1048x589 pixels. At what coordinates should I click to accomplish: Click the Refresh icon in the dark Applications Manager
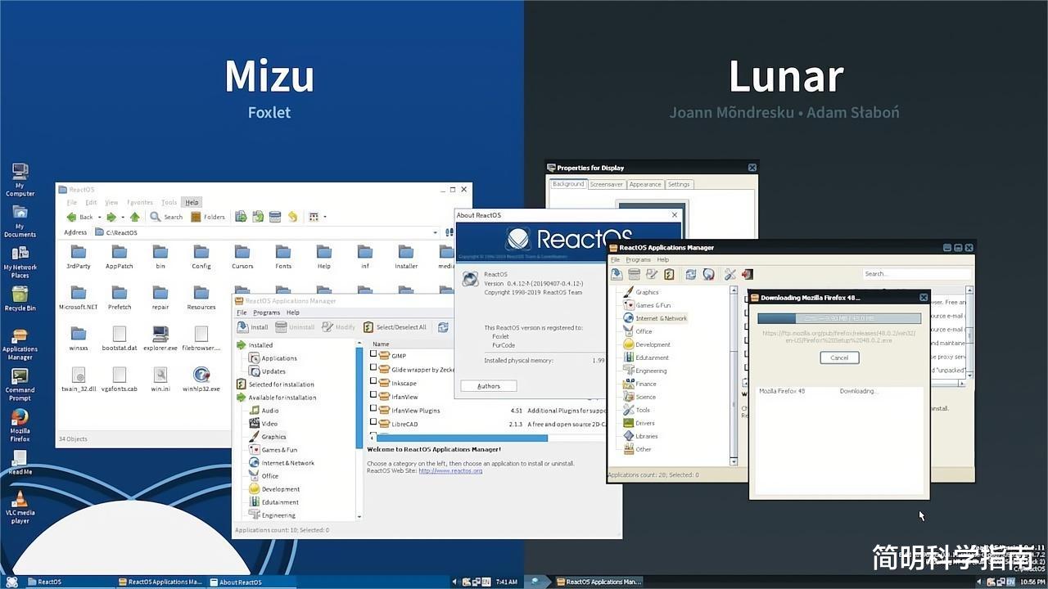point(691,274)
